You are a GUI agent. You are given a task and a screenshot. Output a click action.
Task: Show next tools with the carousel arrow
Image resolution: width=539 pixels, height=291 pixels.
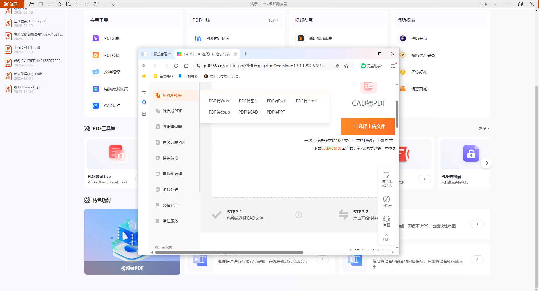[x=487, y=163]
